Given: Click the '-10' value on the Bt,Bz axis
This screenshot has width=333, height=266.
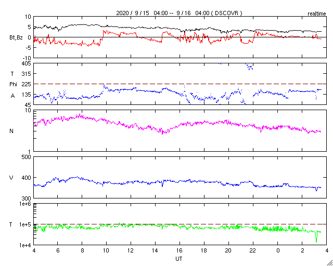Looking at the screenshot, I should (27, 58).
